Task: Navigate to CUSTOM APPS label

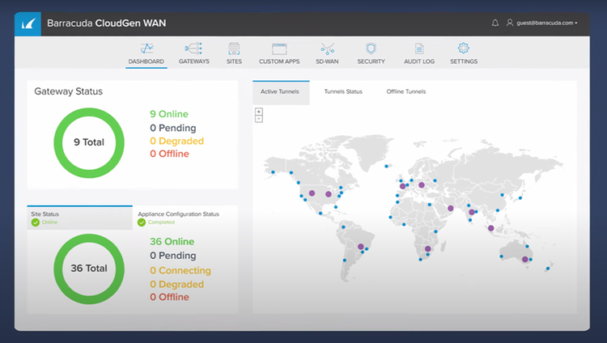Action: [279, 61]
